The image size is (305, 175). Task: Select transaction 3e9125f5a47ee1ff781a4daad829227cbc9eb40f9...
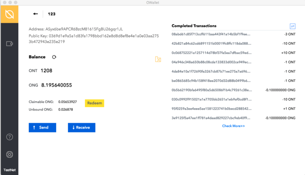pyautogui.click(x=211, y=118)
